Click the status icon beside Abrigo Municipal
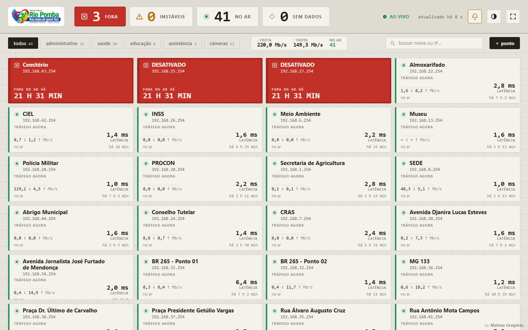 coord(17,213)
